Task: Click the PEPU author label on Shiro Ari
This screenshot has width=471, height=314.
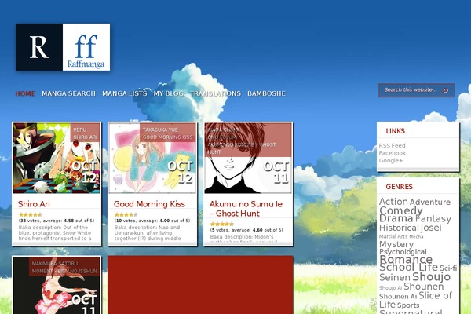Action: pyautogui.click(x=79, y=130)
